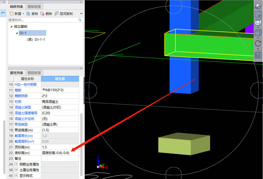Screen dimensions: 263x179
Task: Click the 截面面积(m²) property name
Action: pyautogui.click(x=24, y=142)
